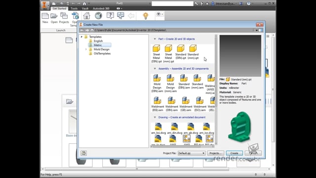Switch to the Autodesk 360 tab

[101, 8]
